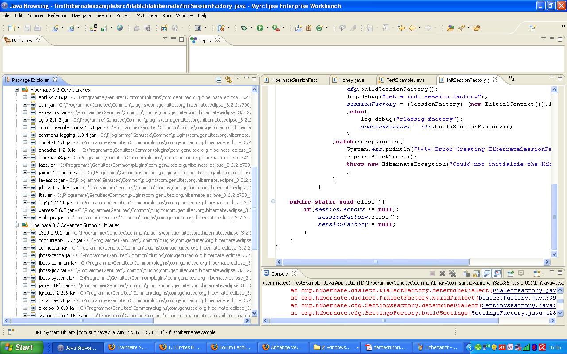The height and width of the screenshot is (354, 567).
Task: Click the Open Perspective icon
Action: [x=533, y=28]
